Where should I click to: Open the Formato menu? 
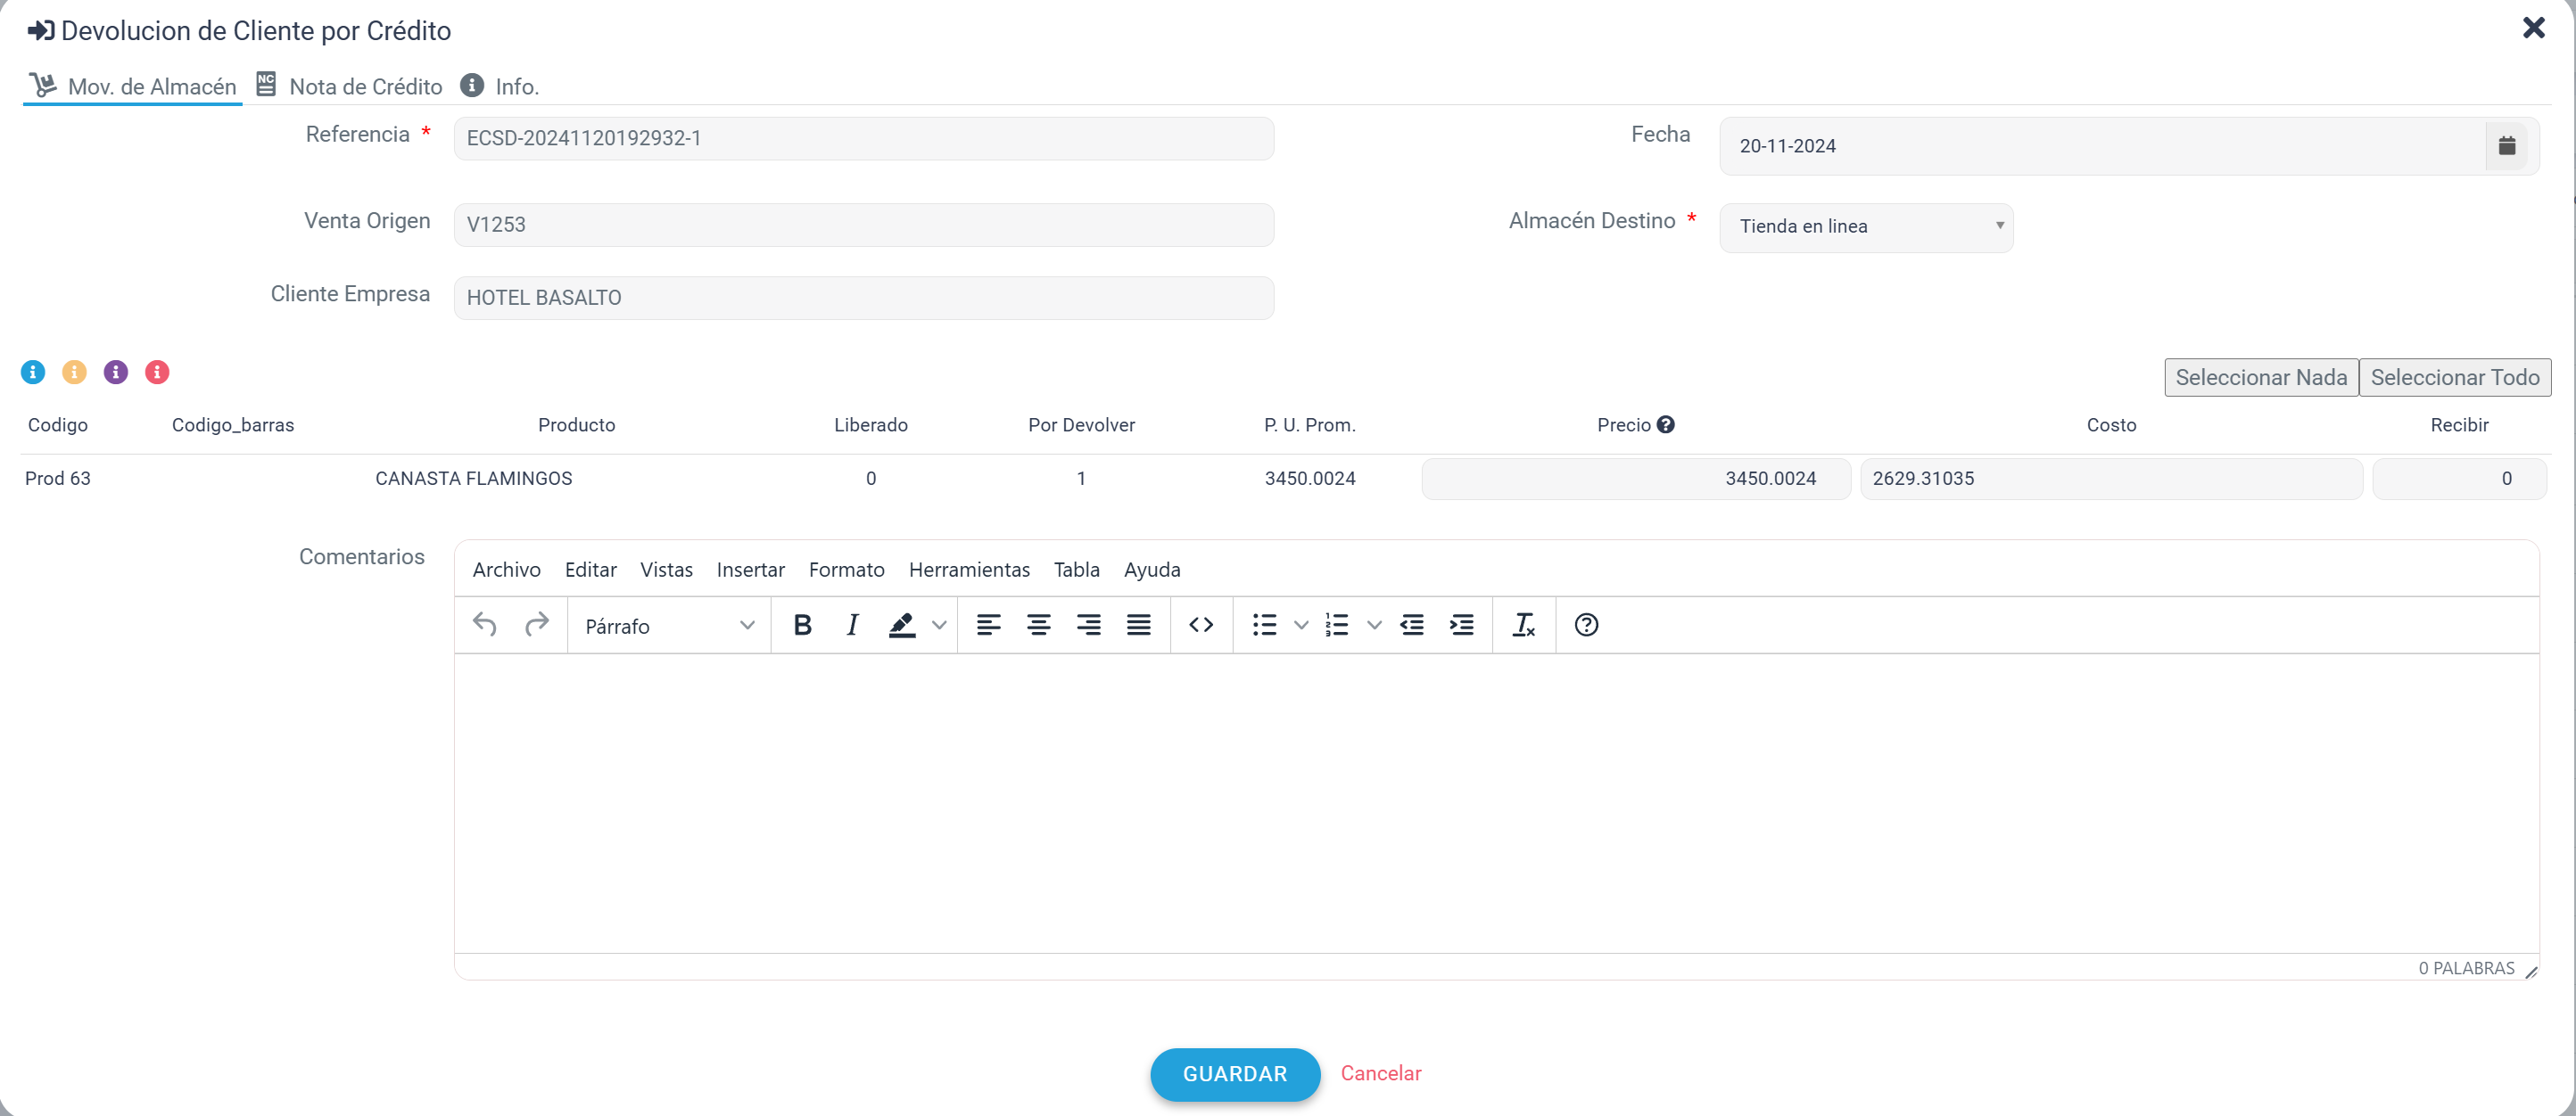(846, 570)
